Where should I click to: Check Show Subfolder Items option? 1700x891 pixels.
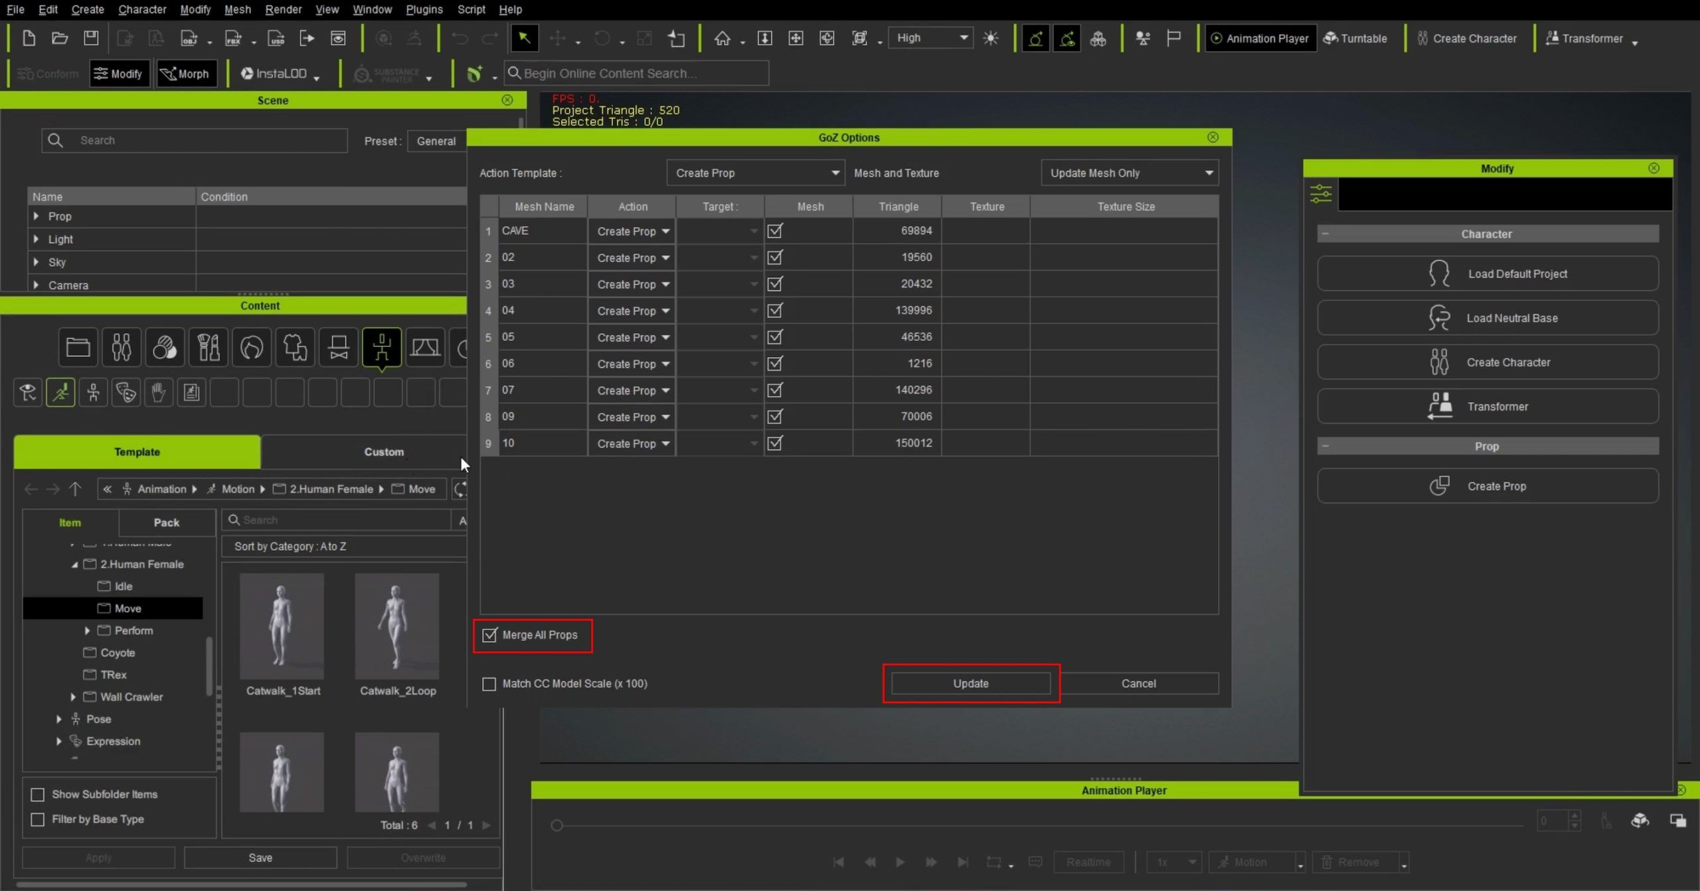[x=38, y=794]
